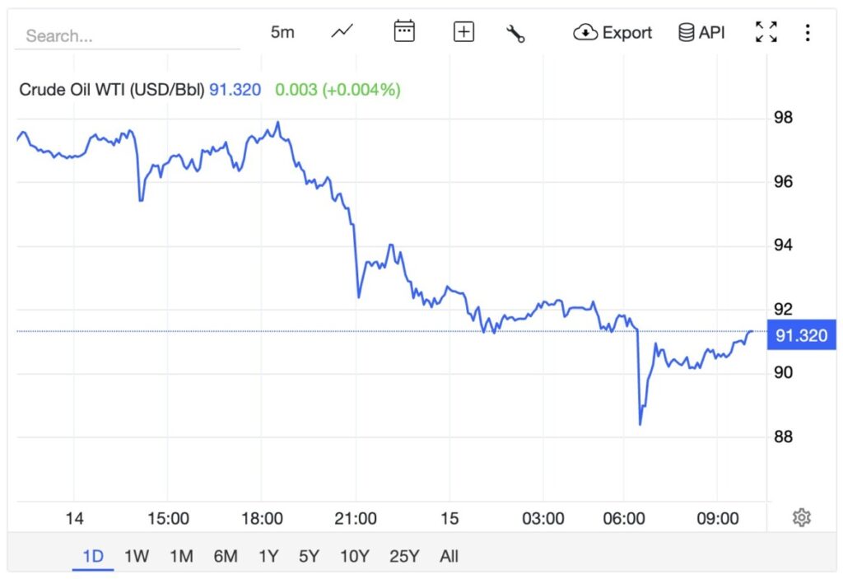This screenshot has width=843, height=579.
Task: Open the chart type line icon
Action: 342,32
